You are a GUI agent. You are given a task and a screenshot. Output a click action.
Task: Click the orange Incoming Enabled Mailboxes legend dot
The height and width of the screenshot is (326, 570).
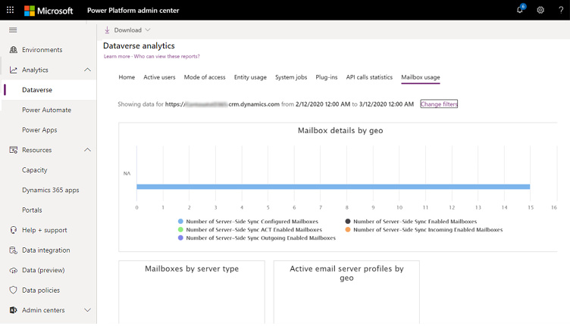click(348, 230)
